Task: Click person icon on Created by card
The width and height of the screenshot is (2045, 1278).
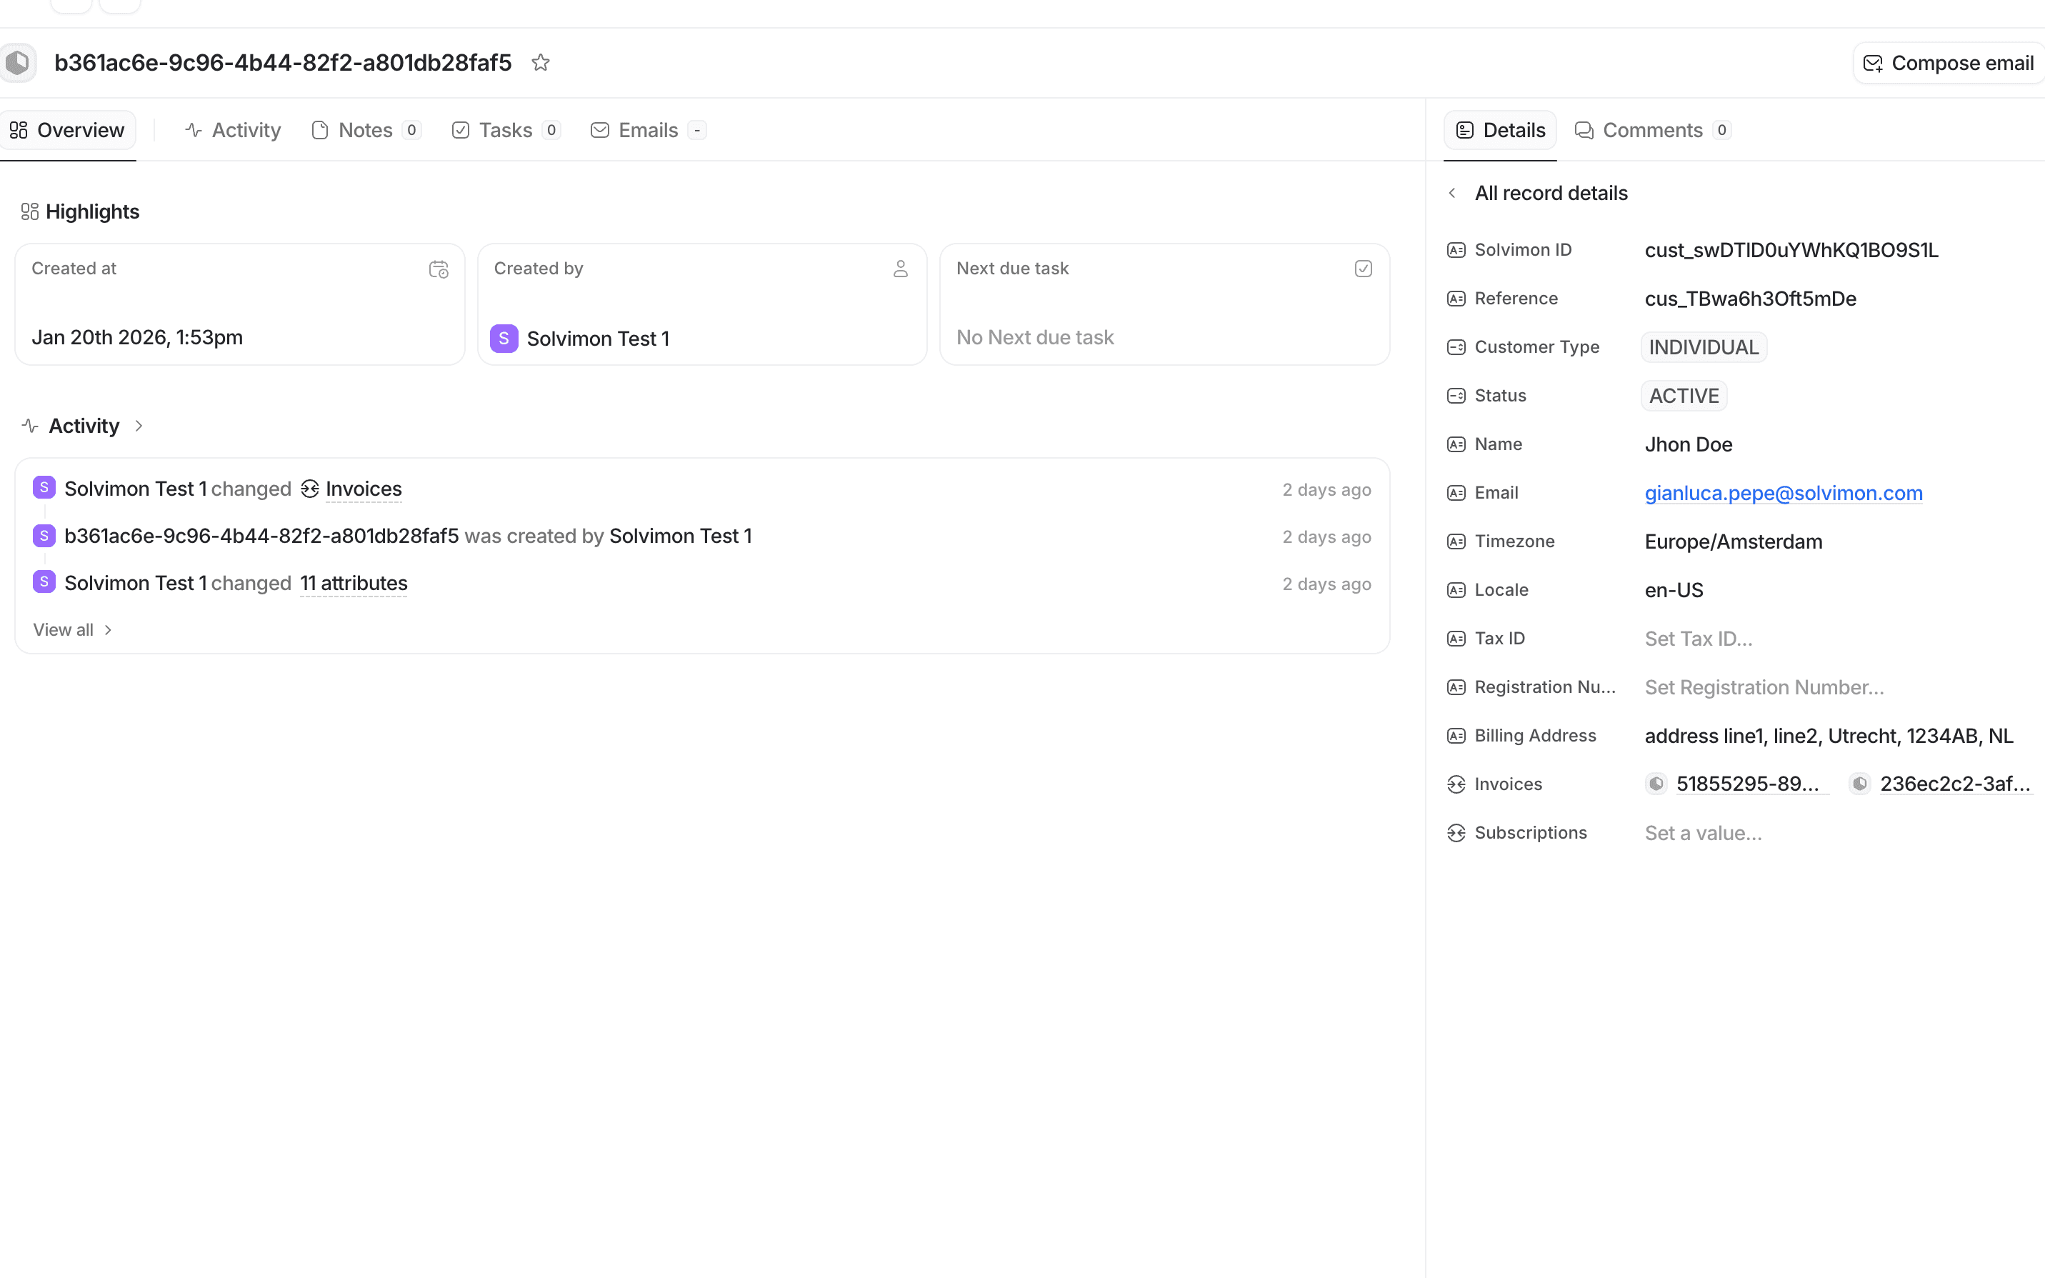Action: tap(900, 269)
